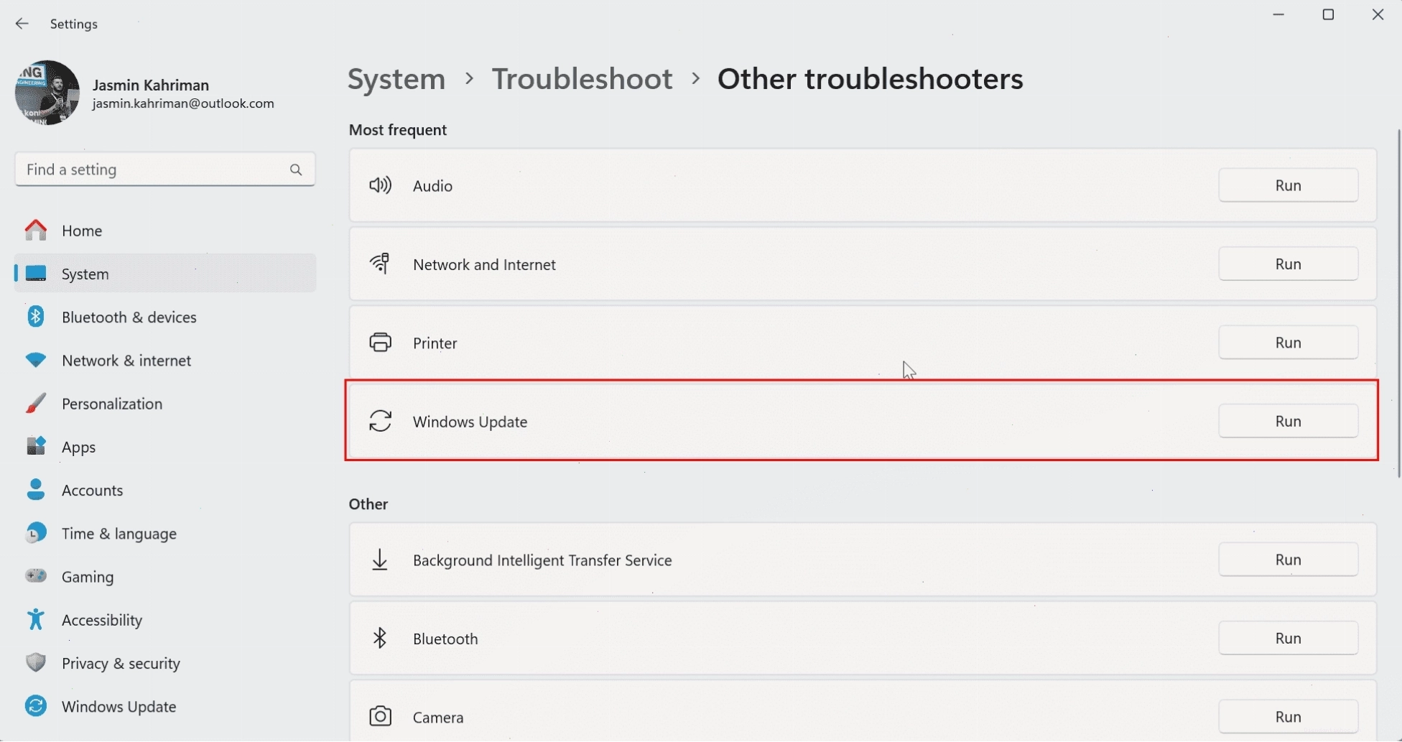
Task: Run the Background Intelligent Transfer Service troubleshooter
Action: coord(1288,560)
